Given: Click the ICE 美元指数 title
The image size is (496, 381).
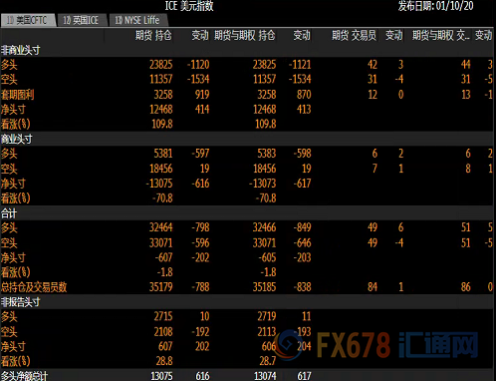Looking at the screenshot, I should 189,6.
